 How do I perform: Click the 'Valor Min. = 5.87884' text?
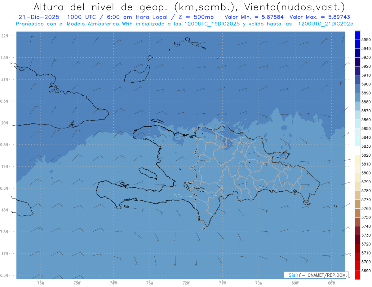click(254, 17)
